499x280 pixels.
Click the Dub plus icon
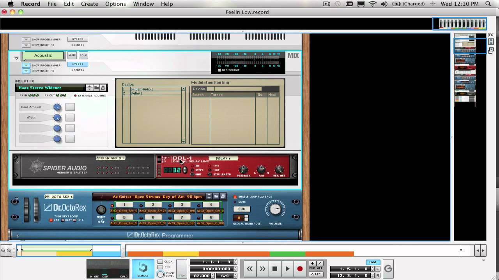(313, 263)
